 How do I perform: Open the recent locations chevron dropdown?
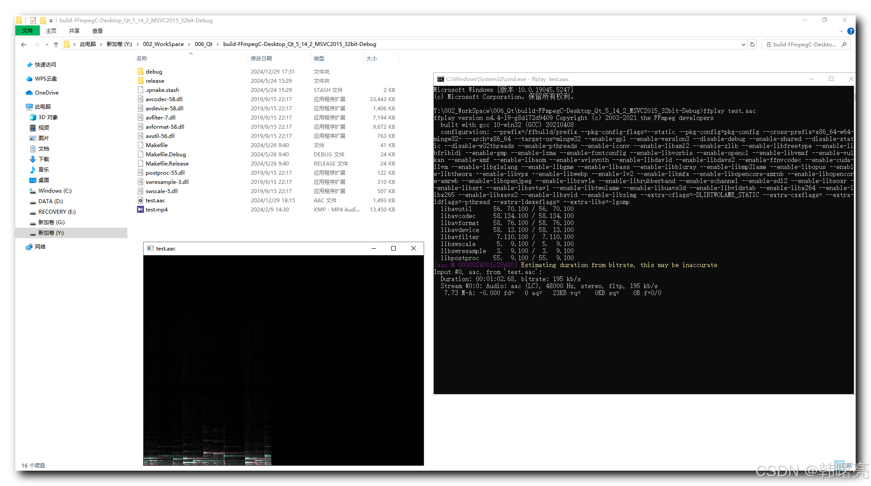click(46, 44)
